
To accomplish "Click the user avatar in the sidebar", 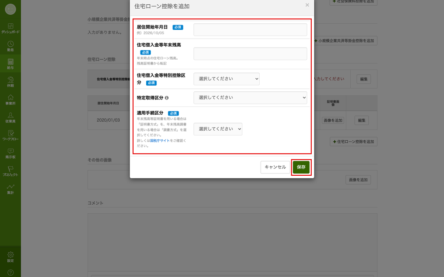I will pos(10,10).
